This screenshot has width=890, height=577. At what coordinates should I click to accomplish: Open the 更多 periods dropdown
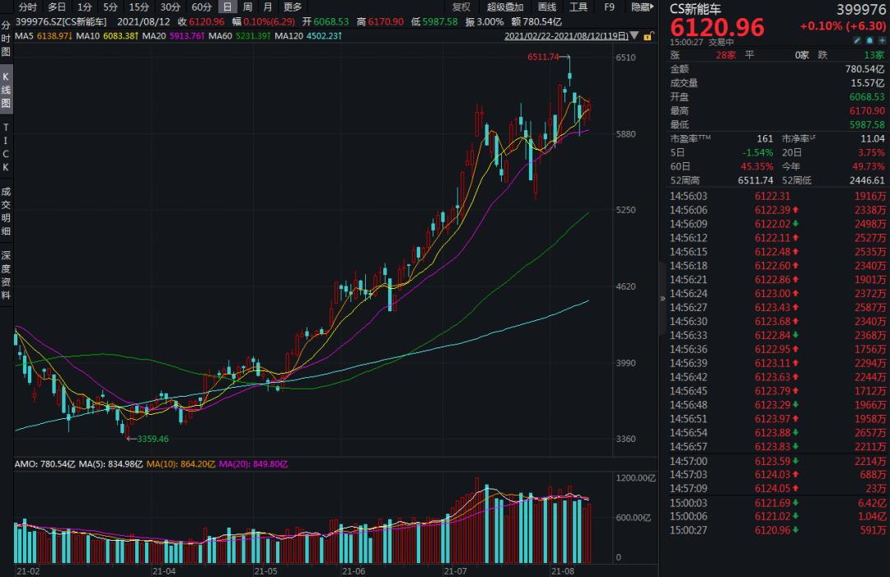point(293,7)
